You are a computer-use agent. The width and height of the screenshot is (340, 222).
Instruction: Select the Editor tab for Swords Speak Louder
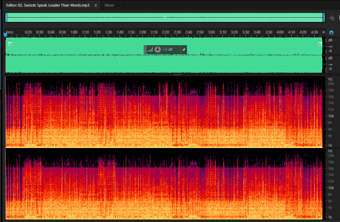(x=48, y=5)
